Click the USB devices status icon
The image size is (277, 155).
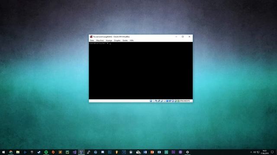click(x=161, y=101)
